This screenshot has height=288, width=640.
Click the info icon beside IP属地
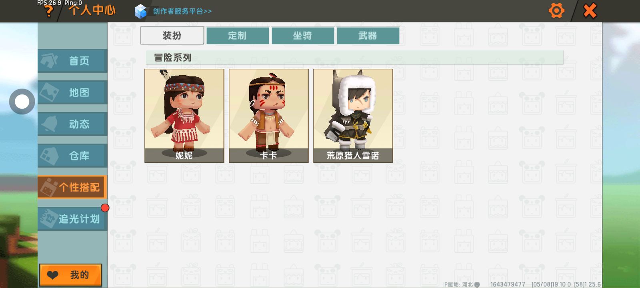tap(477, 284)
